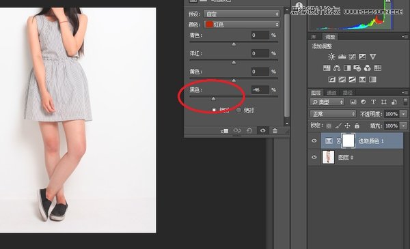Viewport: 410px width, 249px height.
Task: Add a Brightness/Contrast adjustment
Action: 331,57
